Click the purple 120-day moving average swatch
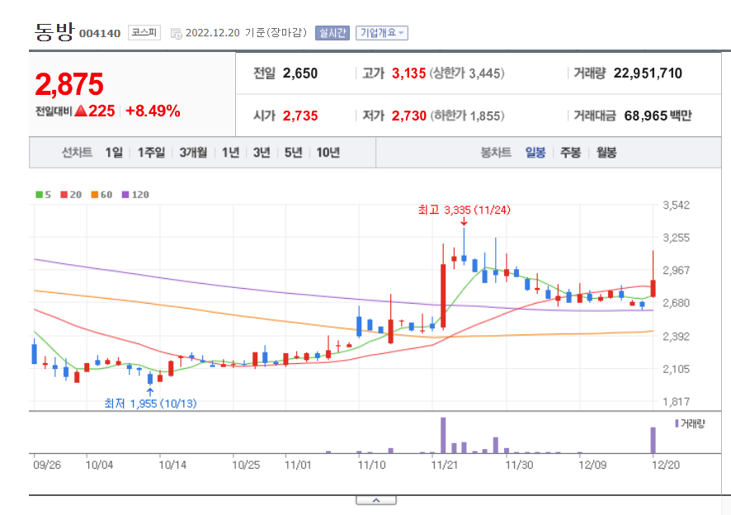 pos(125,195)
